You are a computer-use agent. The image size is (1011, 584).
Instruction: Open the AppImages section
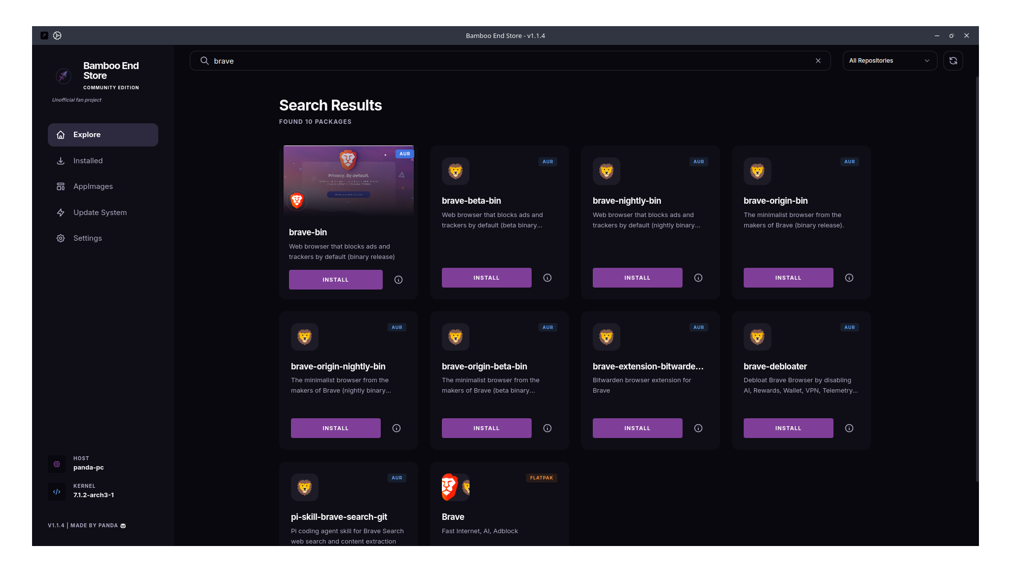pos(103,186)
